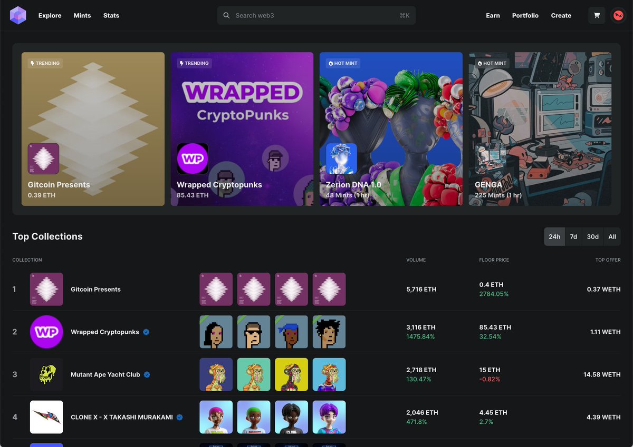Click the Gitcoin Presents collection name
This screenshot has width=633, height=447.
pos(95,289)
